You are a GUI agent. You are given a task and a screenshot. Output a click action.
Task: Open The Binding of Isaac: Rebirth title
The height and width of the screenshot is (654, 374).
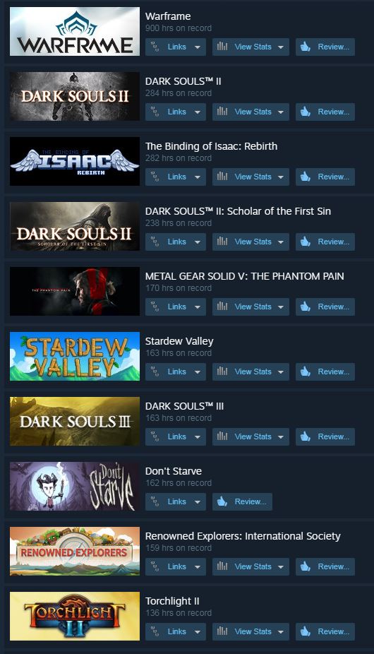point(212,146)
